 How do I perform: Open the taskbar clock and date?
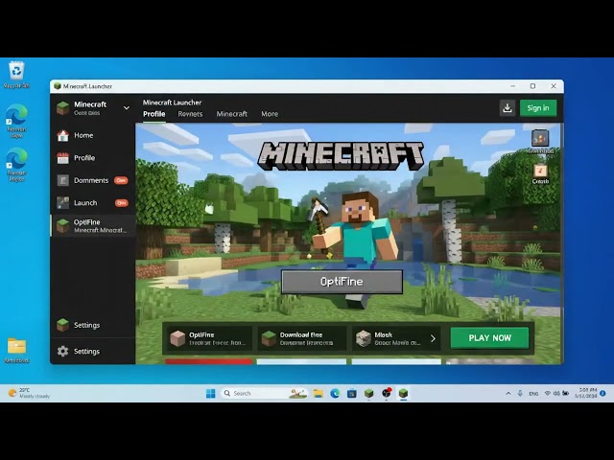tap(588, 393)
